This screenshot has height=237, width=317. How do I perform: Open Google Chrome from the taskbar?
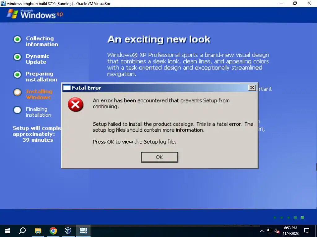[x=53, y=231]
